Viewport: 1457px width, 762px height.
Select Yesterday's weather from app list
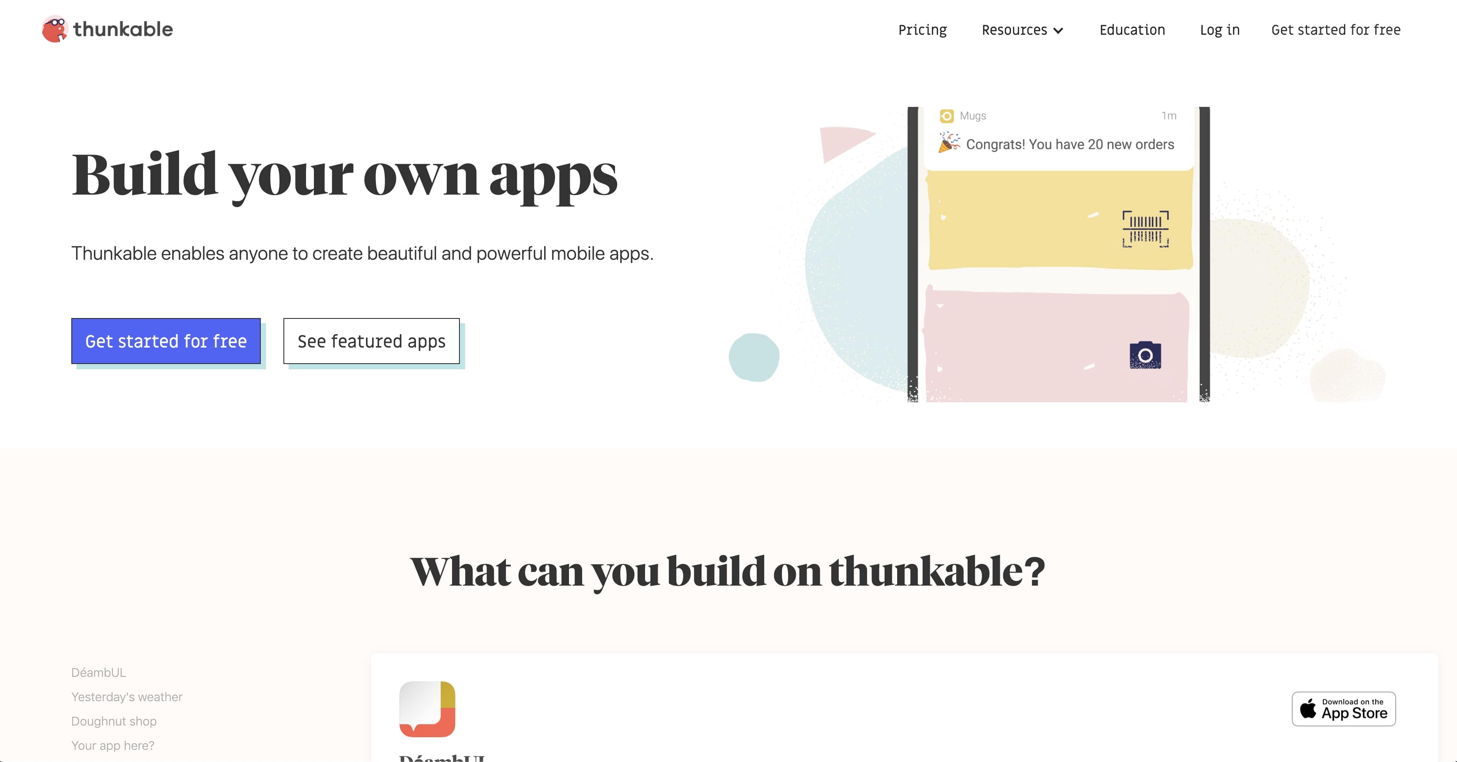pos(126,696)
